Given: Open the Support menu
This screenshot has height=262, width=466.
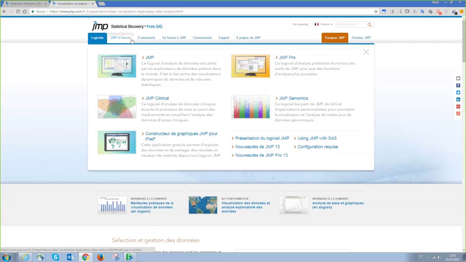Looking at the screenshot, I should click(224, 38).
